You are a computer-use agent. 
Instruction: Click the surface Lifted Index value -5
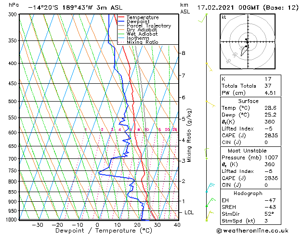[268, 129]
